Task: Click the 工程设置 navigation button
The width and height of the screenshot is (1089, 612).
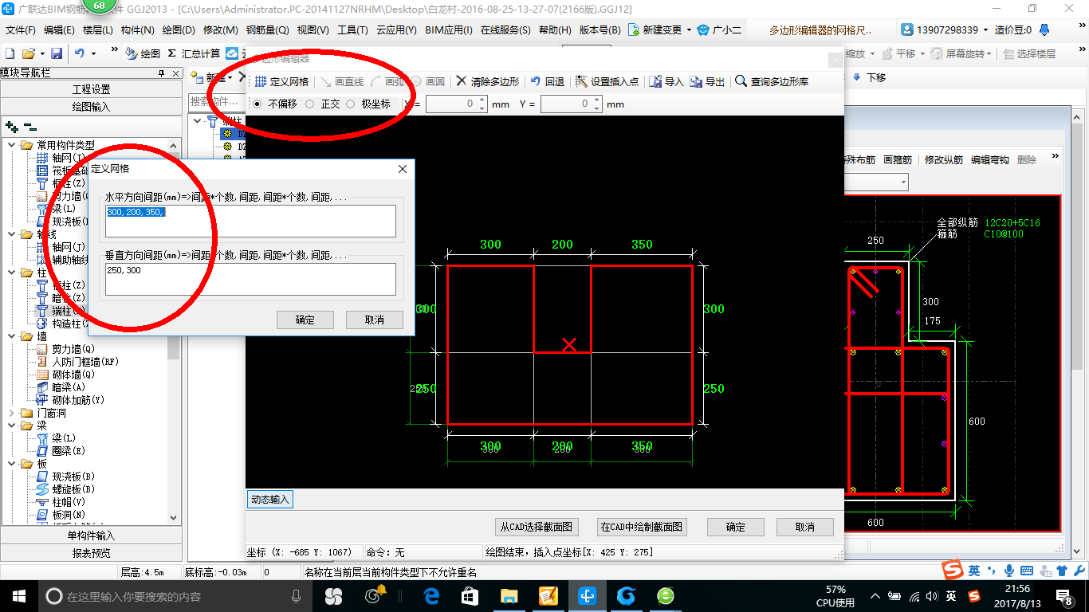Action: 91,89
